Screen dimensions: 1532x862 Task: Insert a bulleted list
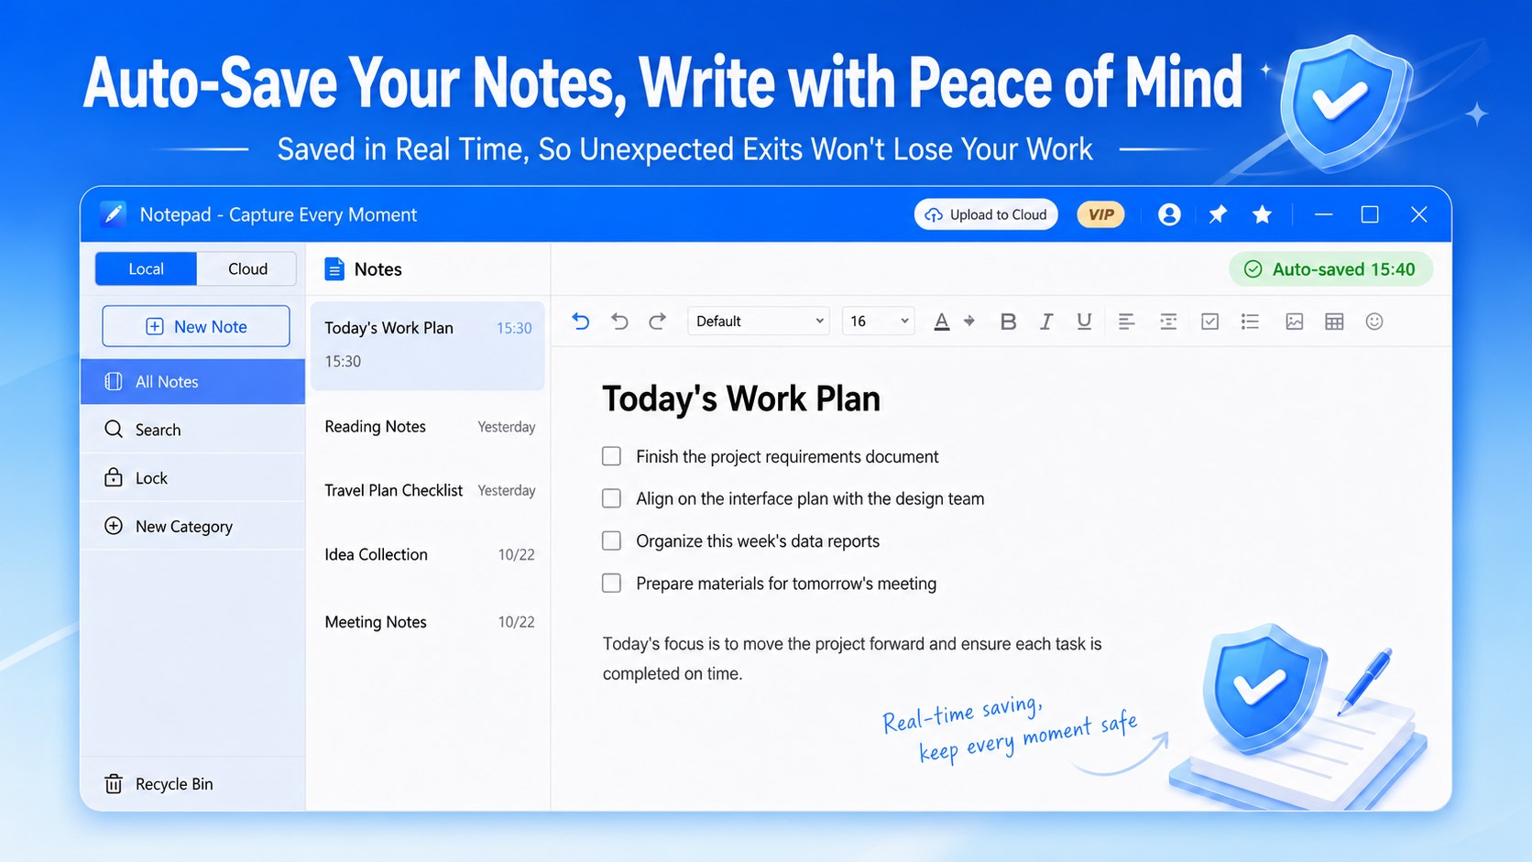click(1250, 322)
